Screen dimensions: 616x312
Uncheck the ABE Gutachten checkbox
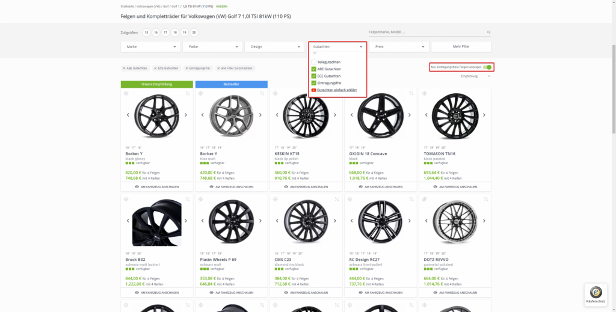click(314, 69)
